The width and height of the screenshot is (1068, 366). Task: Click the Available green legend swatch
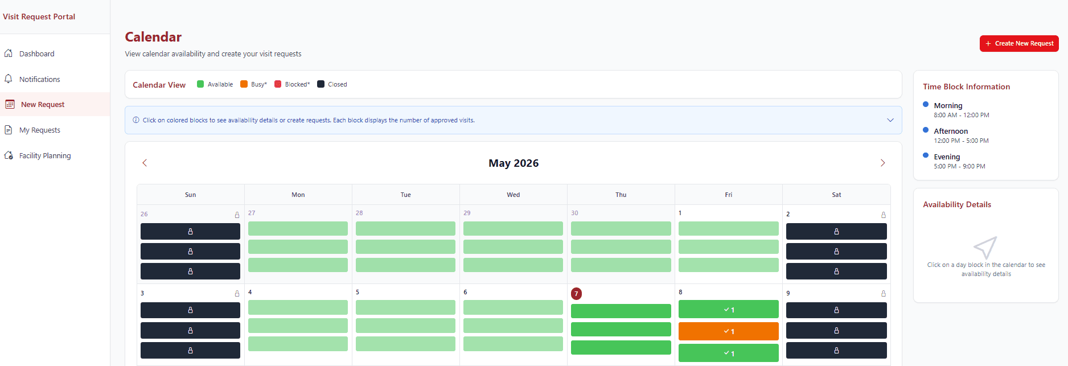200,84
